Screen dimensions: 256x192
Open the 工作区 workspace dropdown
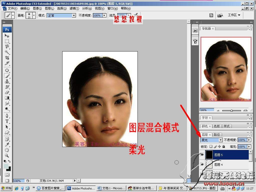(234, 15)
